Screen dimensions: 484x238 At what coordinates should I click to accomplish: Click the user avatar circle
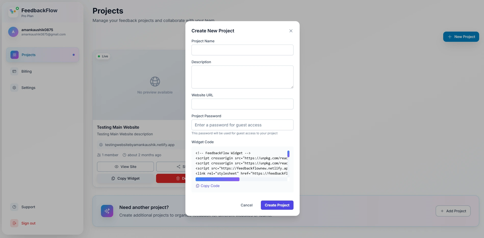[13, 32]
